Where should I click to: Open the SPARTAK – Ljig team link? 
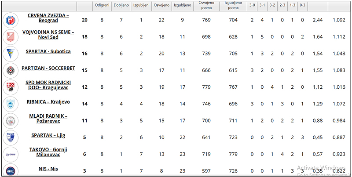coord(48,135)
